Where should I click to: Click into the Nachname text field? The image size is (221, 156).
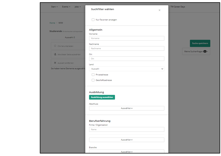point(126,48)
